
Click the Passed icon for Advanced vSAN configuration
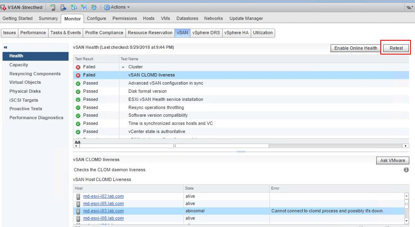pos(78,83)
